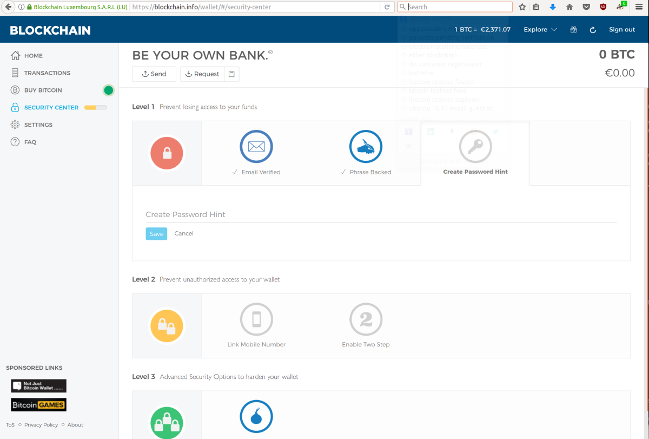Open the Firefox hamburger menu
This screenshot has height=439, width=649.
(639, 7)
